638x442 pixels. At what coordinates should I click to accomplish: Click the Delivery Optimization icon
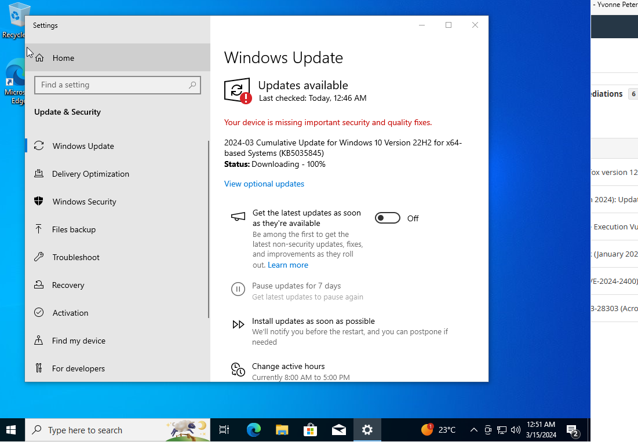pos(39,174)
